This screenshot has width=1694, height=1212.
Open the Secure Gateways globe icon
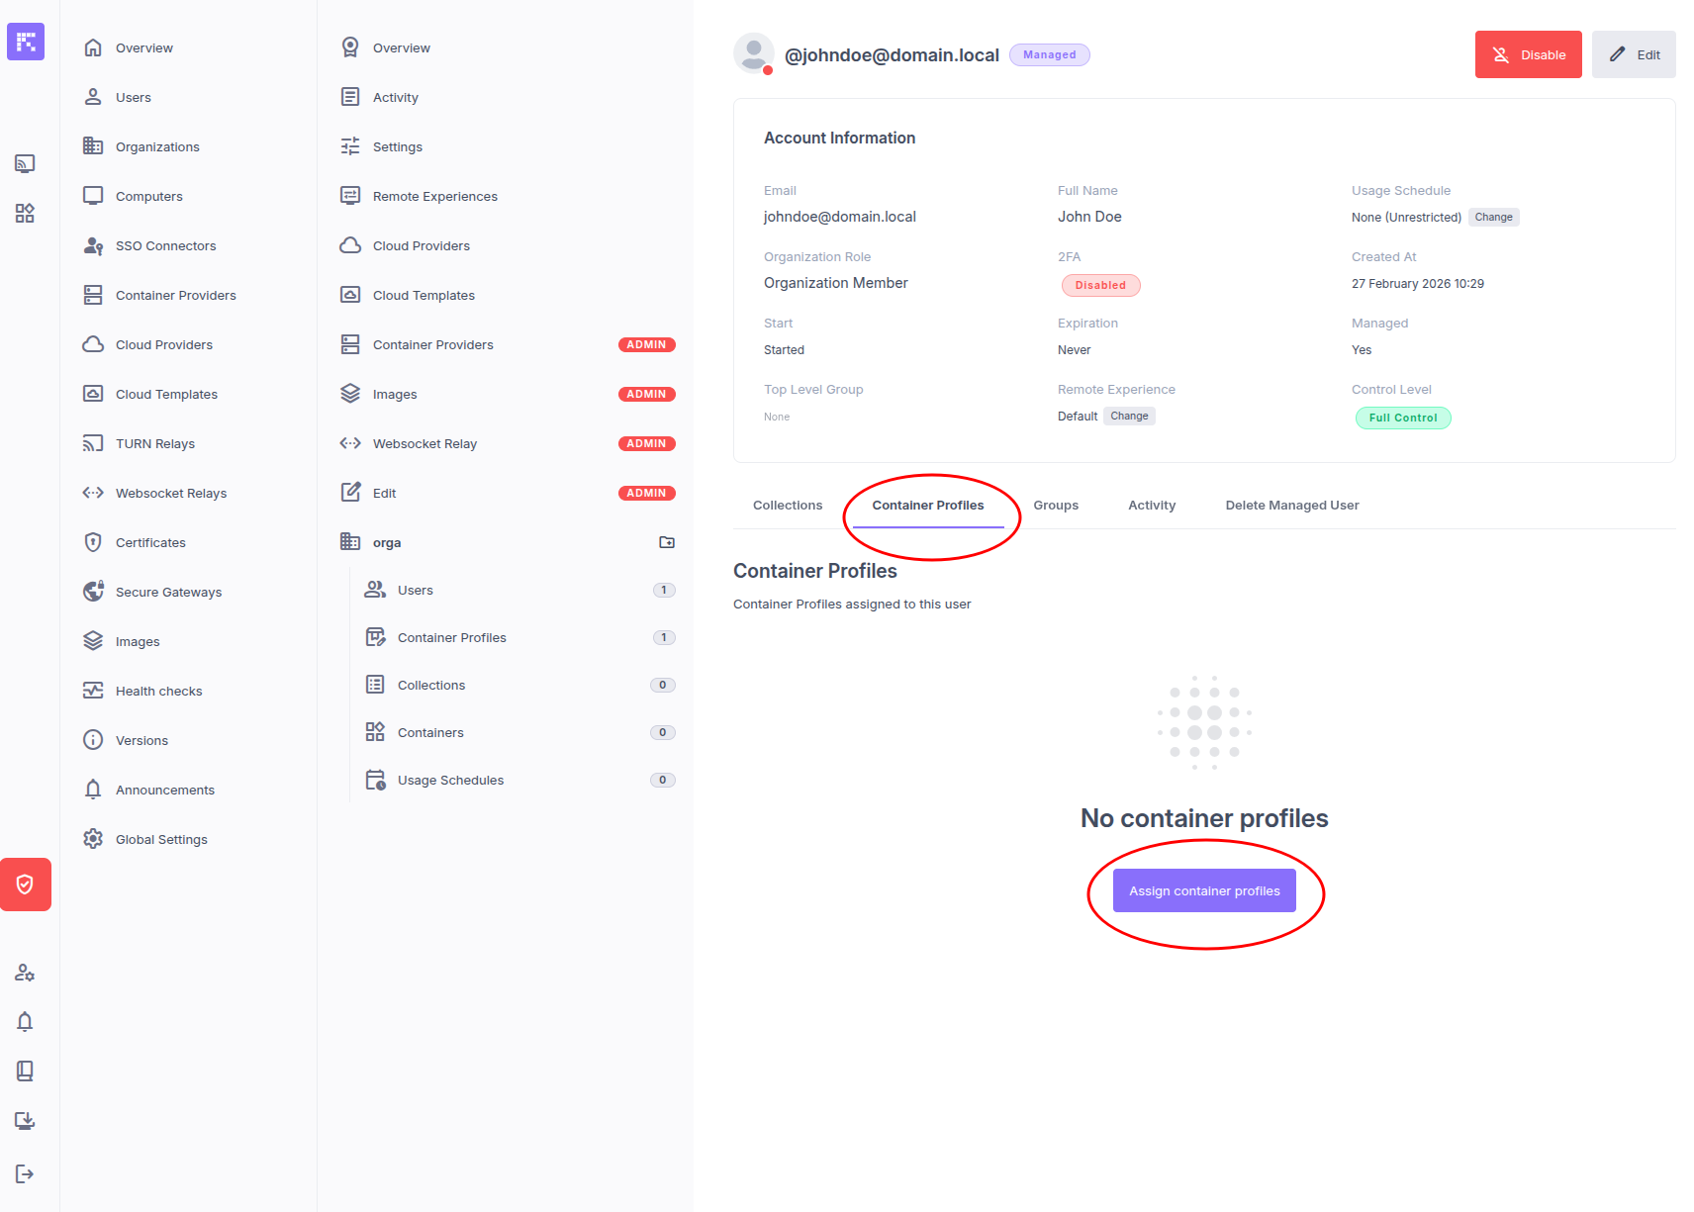93,592
